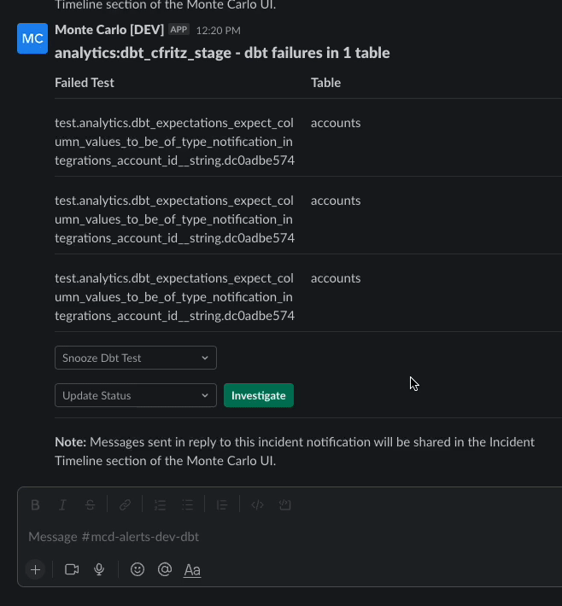Open the attachments plus menu

35,569
